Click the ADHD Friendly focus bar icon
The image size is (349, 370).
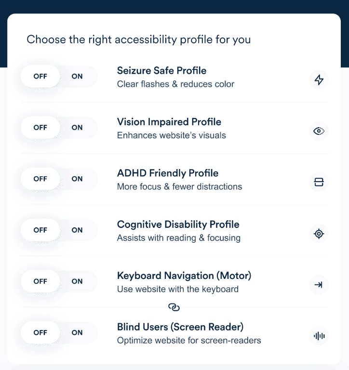(x=319, y=182)
